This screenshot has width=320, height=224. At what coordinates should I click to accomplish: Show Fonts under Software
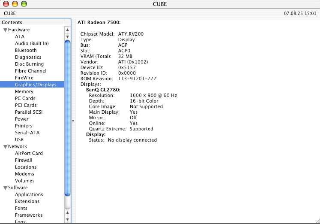[x=21, y=208]
